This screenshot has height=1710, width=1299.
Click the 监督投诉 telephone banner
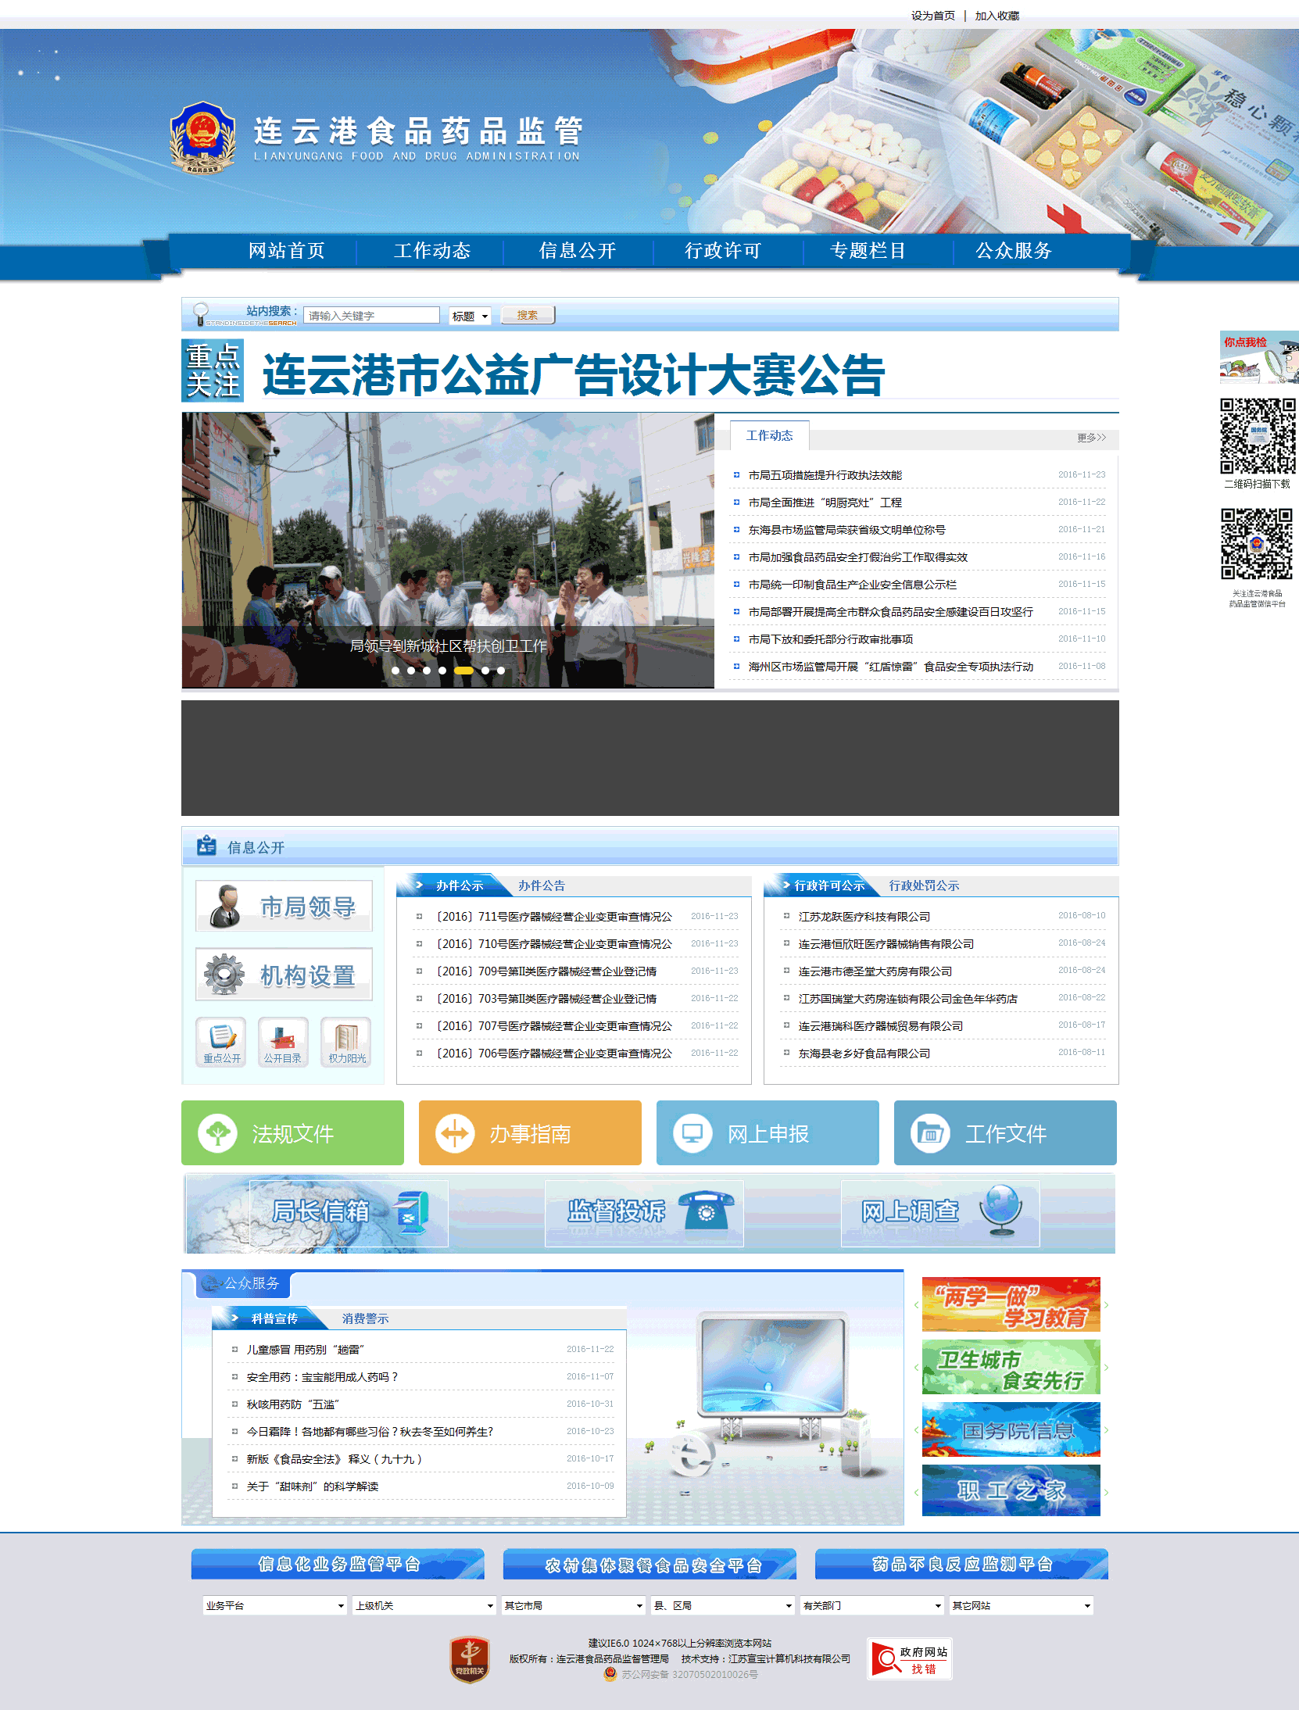(x=644, y=1212)
